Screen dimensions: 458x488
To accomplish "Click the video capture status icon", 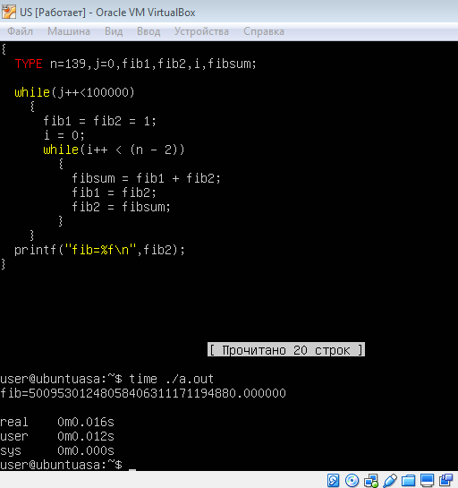I will (x=446, y=480).
